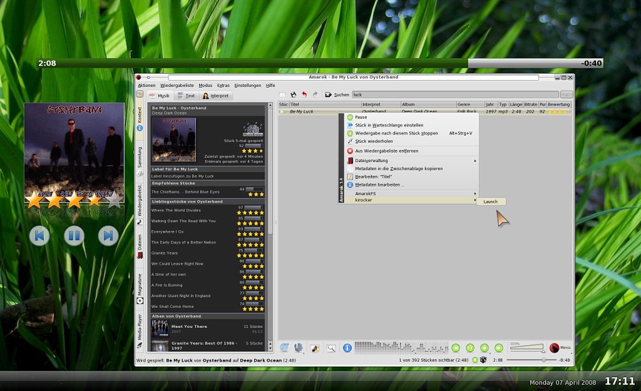Click 'The Chieftains - Behind Blue Eyes' suggestion
This screenshot has width=641, height=391.
185,191
